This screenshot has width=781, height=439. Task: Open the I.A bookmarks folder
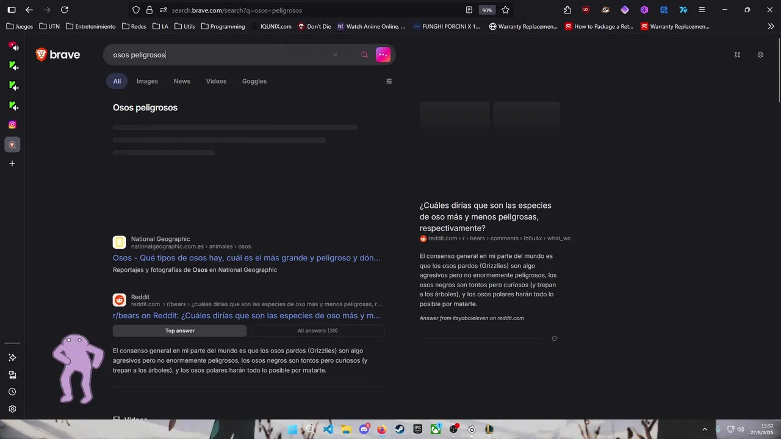160,26
